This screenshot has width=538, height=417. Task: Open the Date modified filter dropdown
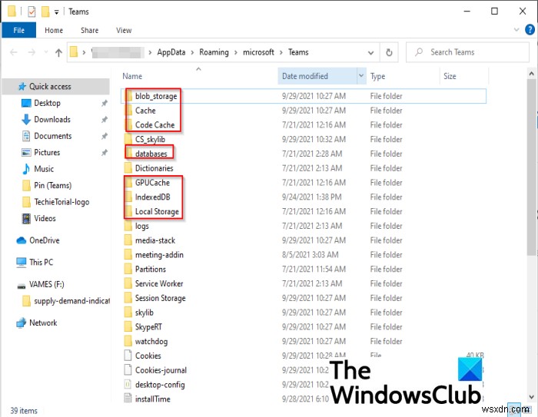coord(361,76)
